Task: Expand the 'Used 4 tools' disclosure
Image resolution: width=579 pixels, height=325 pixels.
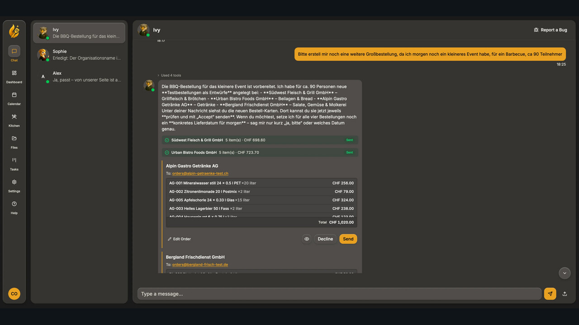Action: tap(169, 75)
